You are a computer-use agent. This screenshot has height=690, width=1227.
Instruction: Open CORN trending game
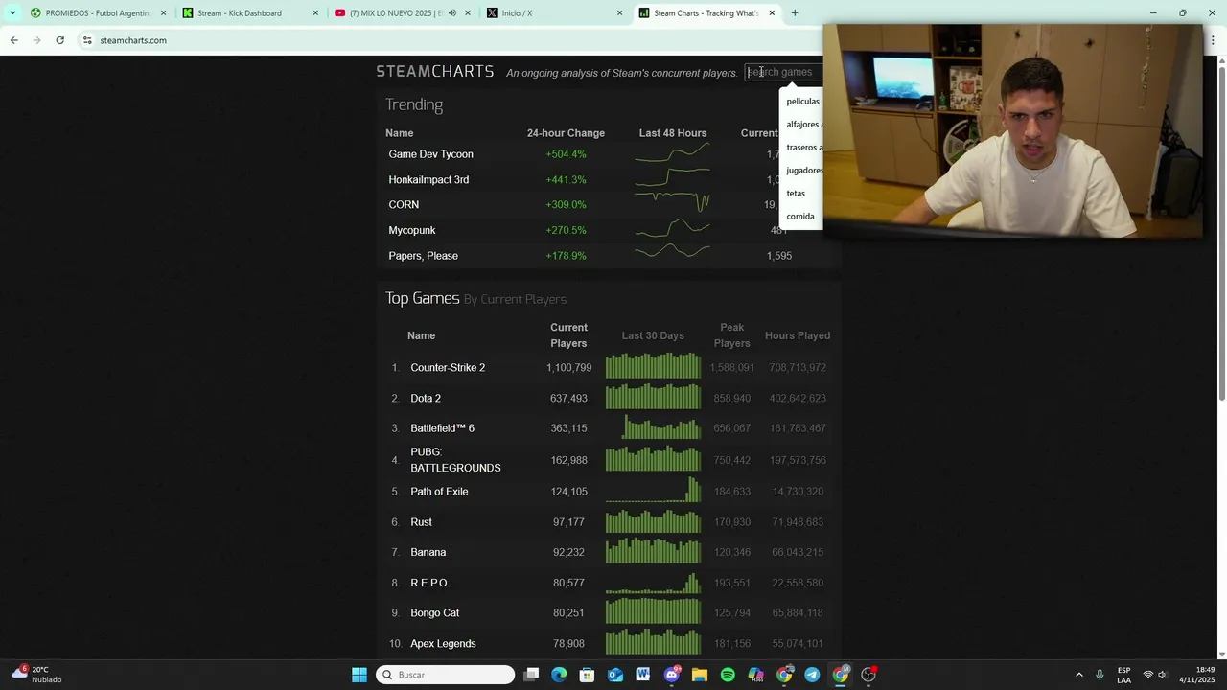[x=404, y=205]
